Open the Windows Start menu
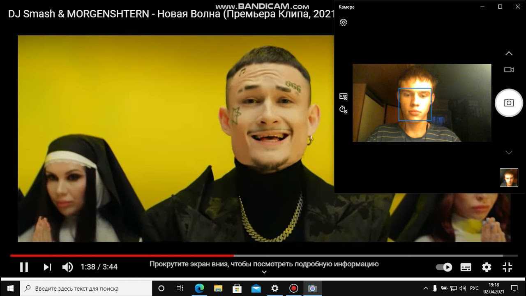Viewport: 526px width, 296px height. coord(10,288)
